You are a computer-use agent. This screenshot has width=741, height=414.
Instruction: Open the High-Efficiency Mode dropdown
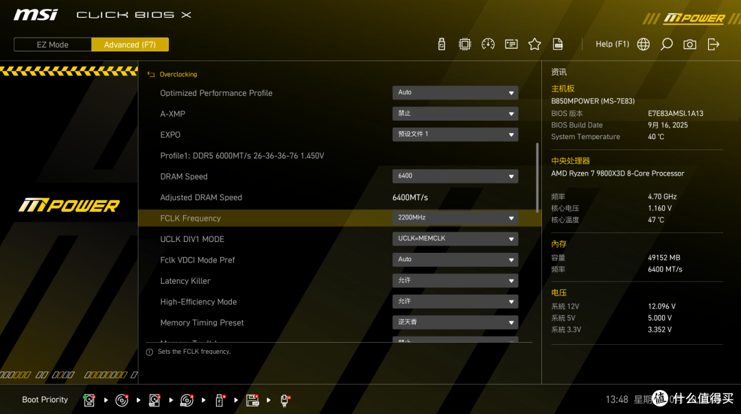point(455,301)
